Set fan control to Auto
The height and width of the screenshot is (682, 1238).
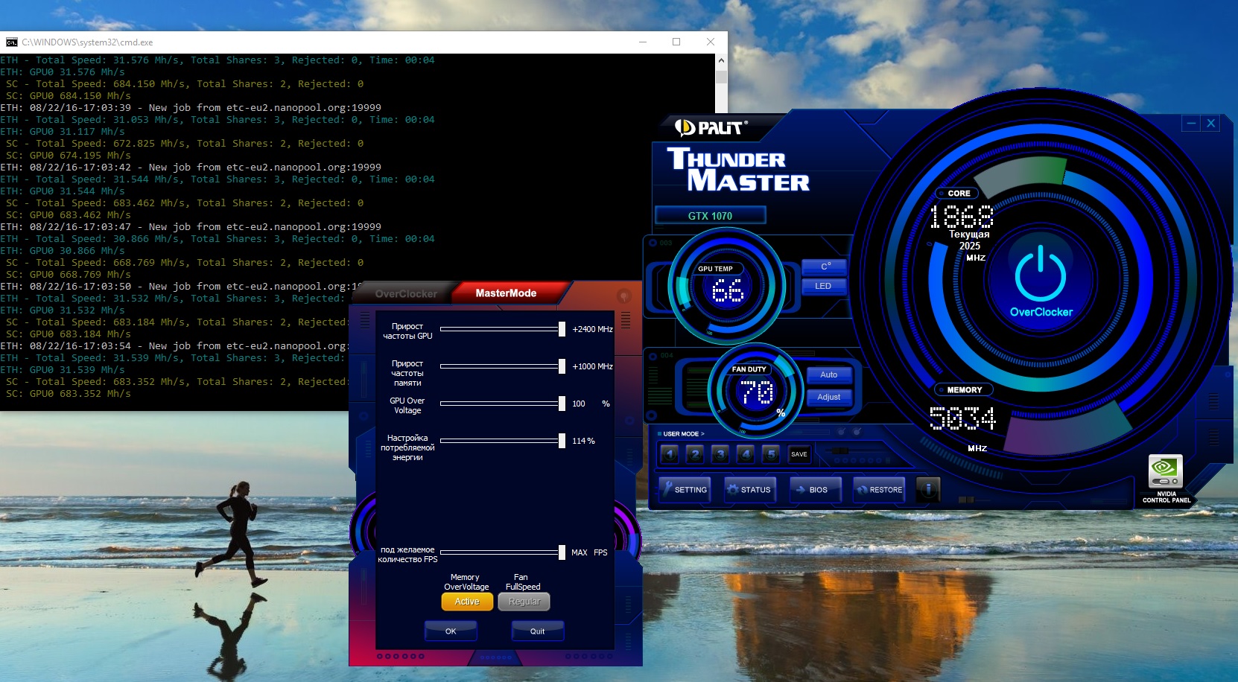829,375
